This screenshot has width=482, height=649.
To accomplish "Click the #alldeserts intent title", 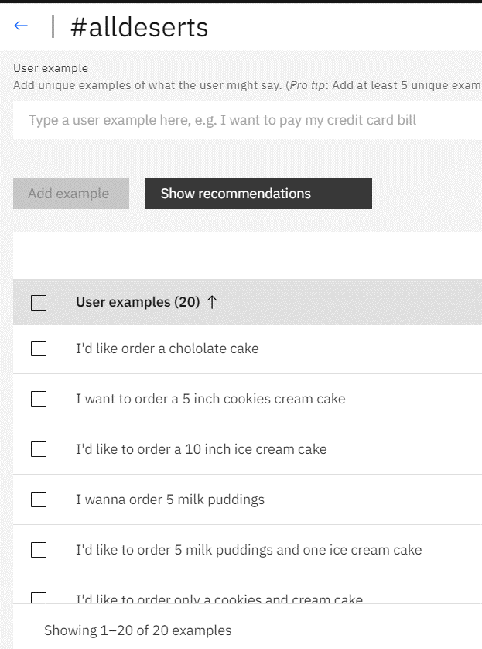I will [139, 28].
